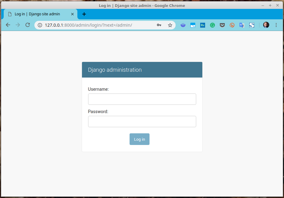Open the blue round face extension icon
The width and height of the screenshot is (284, 198).
click(183, 25)
